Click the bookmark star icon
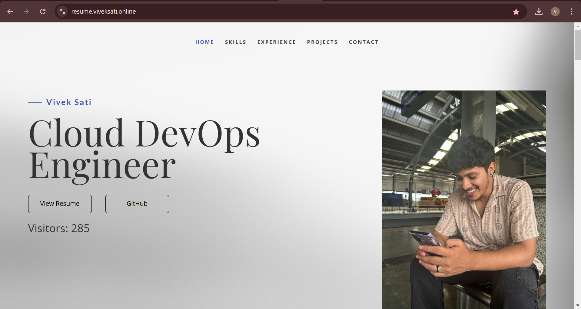The image size is (581, 309). pos(516,12)
